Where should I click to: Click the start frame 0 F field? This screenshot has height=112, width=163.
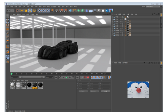14,77
